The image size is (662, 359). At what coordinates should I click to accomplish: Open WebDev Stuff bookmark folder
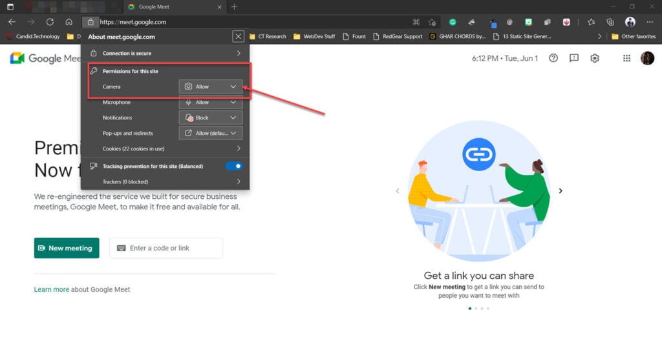pos(315,36)
